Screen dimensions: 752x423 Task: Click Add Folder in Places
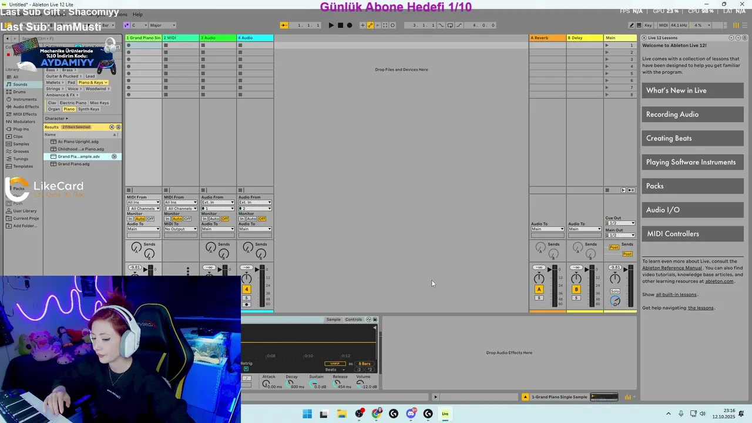(24, 226)
